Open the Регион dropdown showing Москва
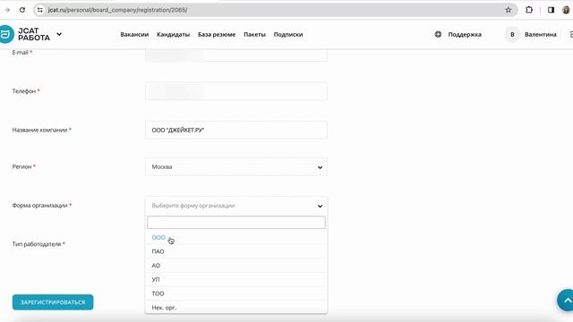Screen dimensions: 573x322 tap(236, 167)
